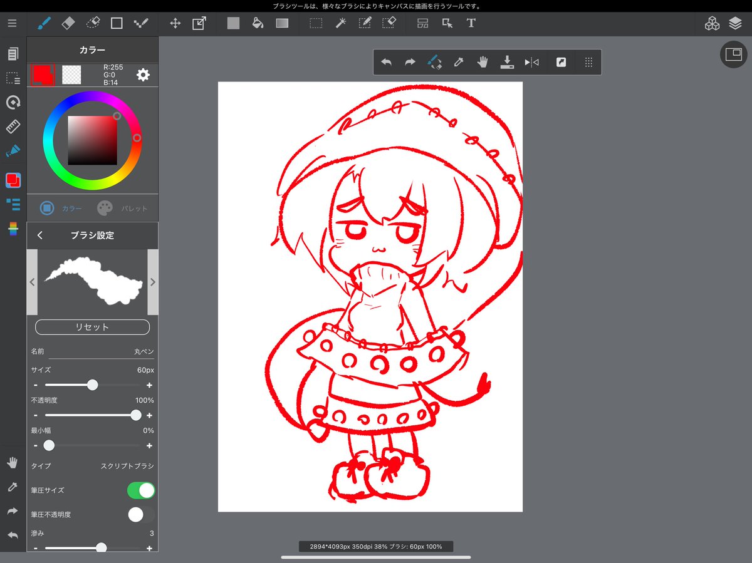Click the export arrow icon in floating toolbar
This screenshot has height=563, width=752.
(561, 62)
